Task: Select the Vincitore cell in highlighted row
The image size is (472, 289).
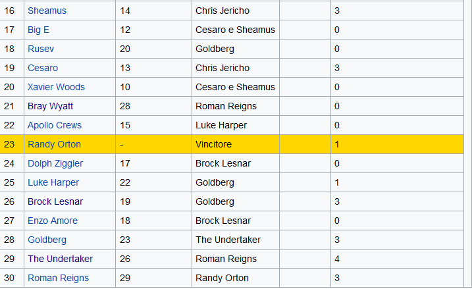Action: [236, 145]
